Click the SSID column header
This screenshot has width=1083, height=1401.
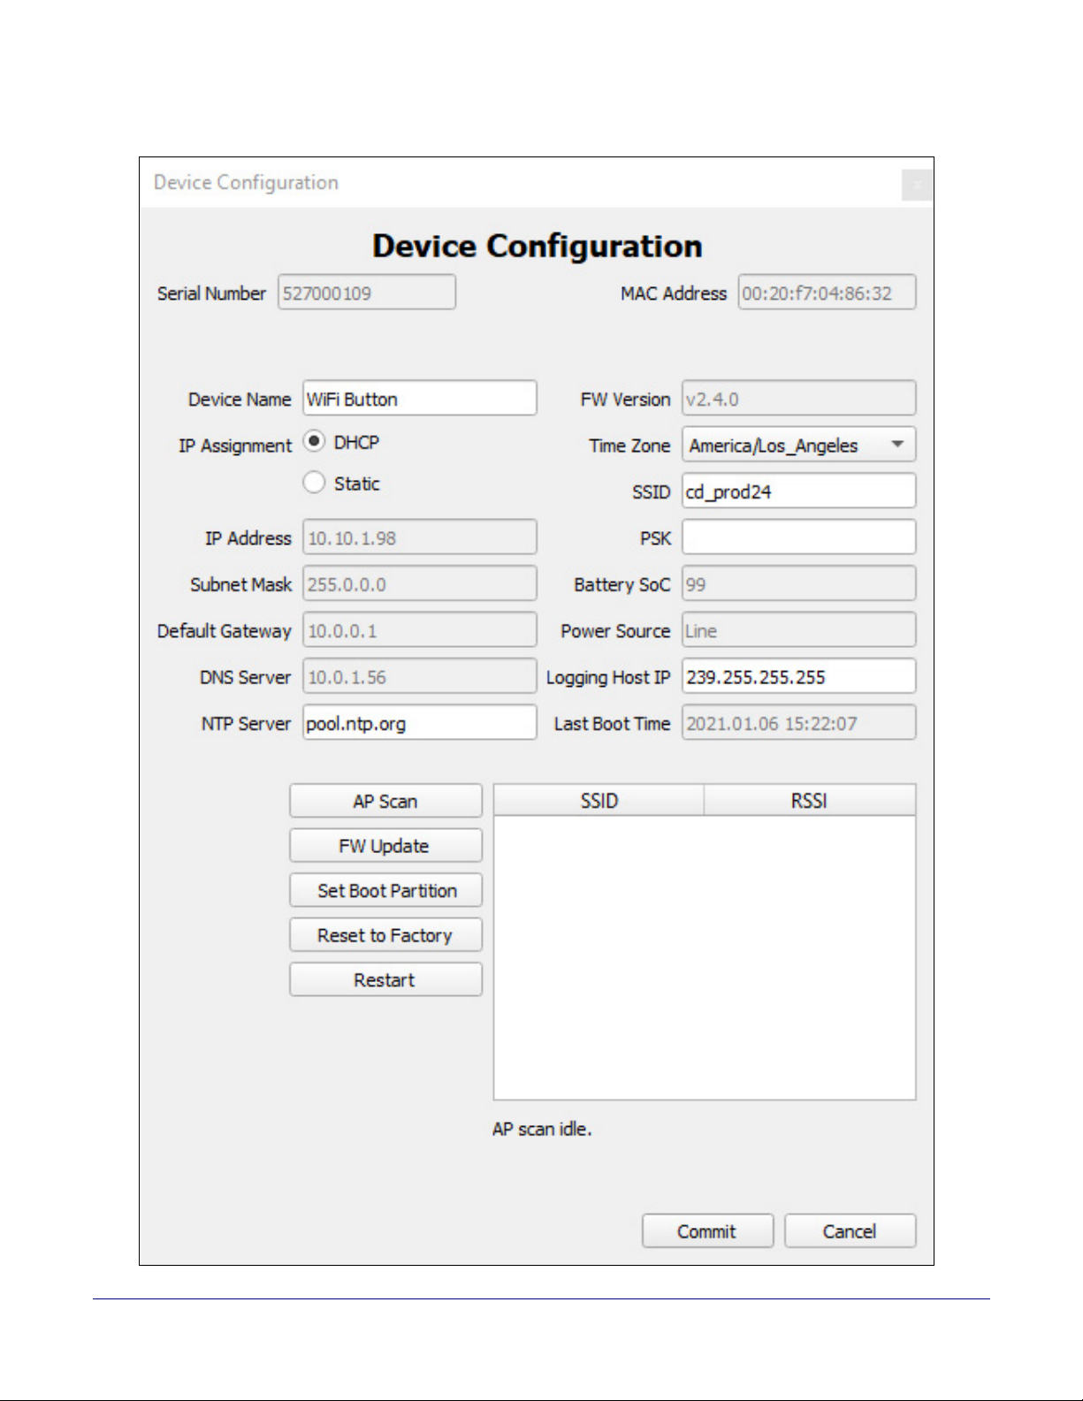(599, 800)
